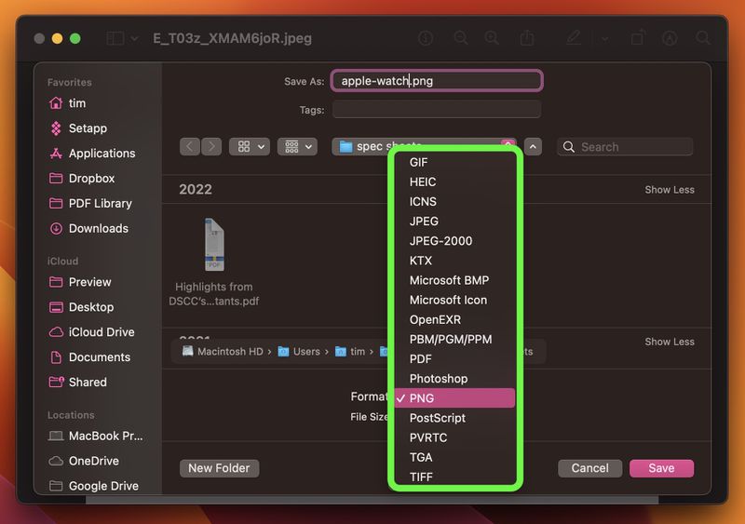Image resolution: width=745 pixels, height=524 pixels.
Task: Select PVRTC format entry
Action: pos(454,437)
